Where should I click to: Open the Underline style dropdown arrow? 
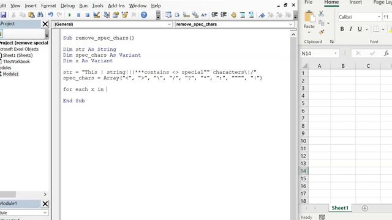[x=366, y=29]
